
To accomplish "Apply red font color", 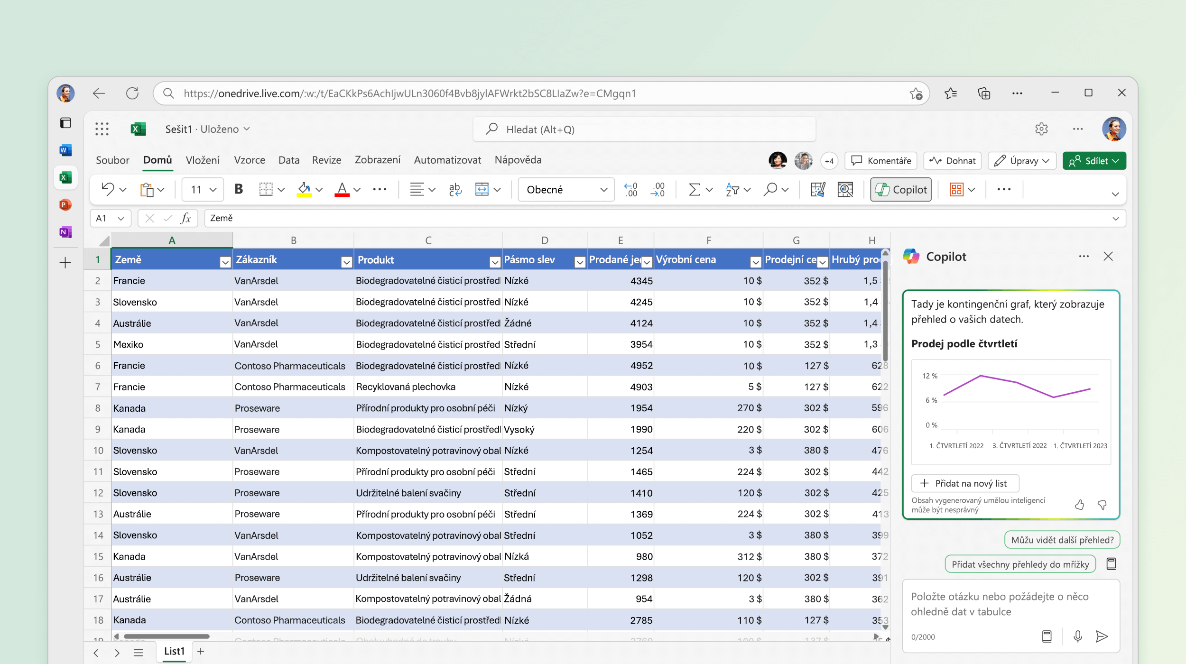I will click(x=342, y=190).
